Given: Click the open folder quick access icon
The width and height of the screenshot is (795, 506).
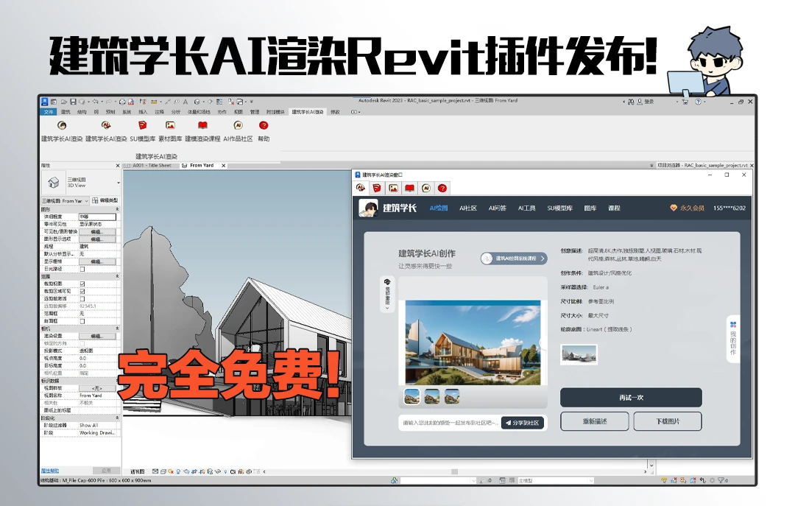Looking at the screenshot, I should [64, 102].
